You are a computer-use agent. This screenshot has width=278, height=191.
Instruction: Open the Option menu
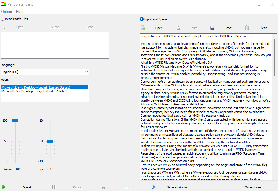tap(6, 12)
